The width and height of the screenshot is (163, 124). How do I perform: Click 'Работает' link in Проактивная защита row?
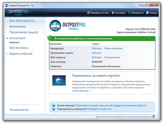click(96, 53)
